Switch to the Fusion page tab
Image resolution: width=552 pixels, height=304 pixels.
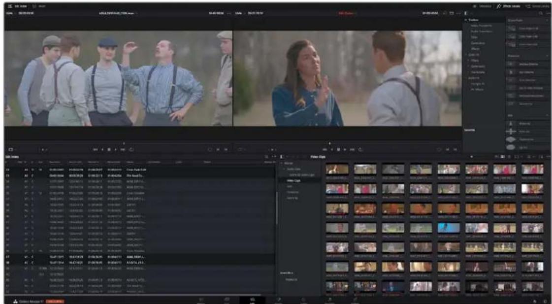tap(278, 300)
